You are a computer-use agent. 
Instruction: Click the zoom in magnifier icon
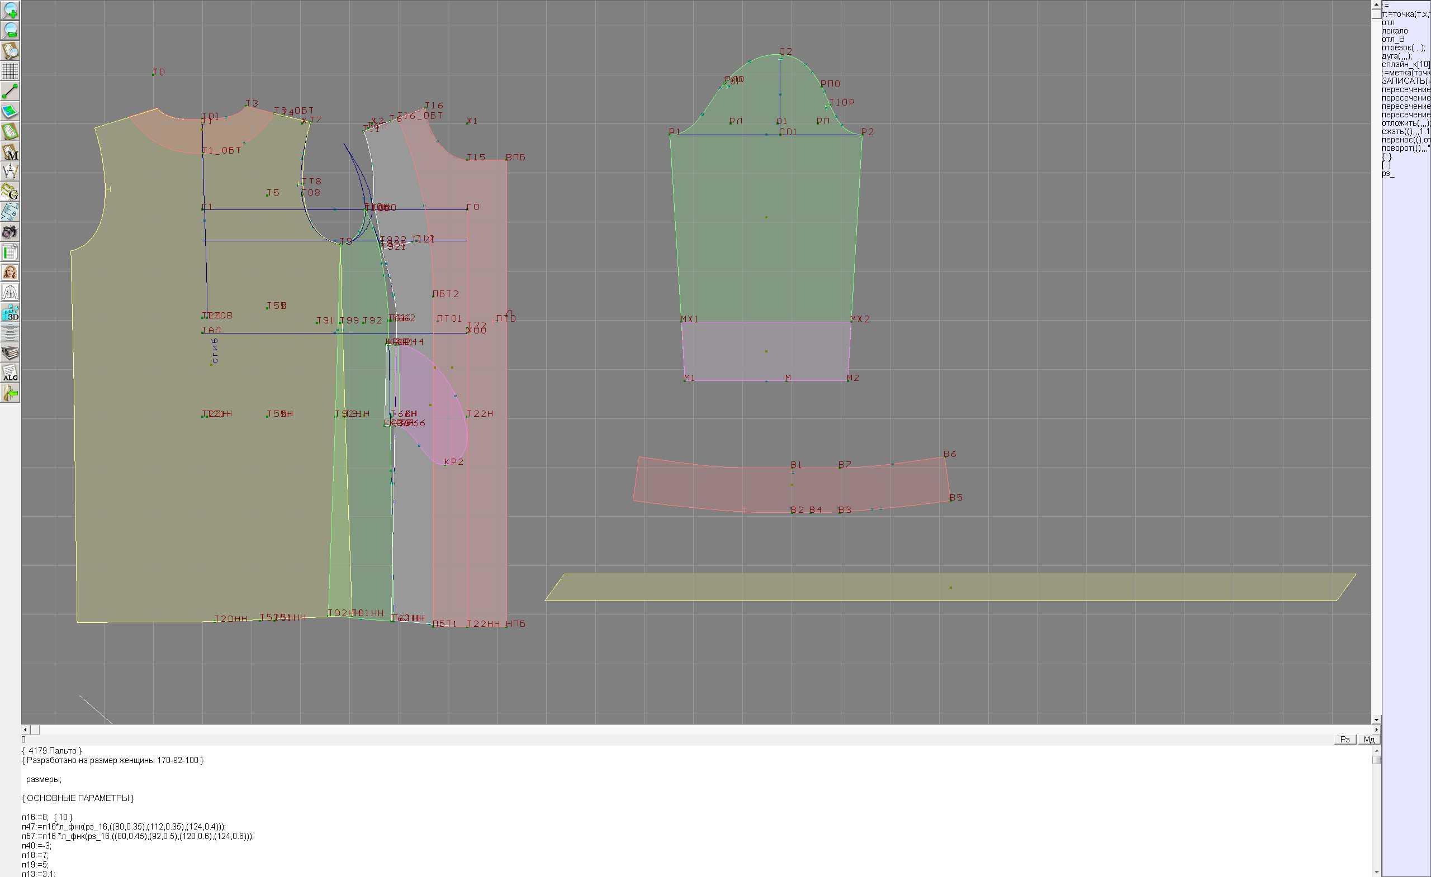(x=10, y=10)
